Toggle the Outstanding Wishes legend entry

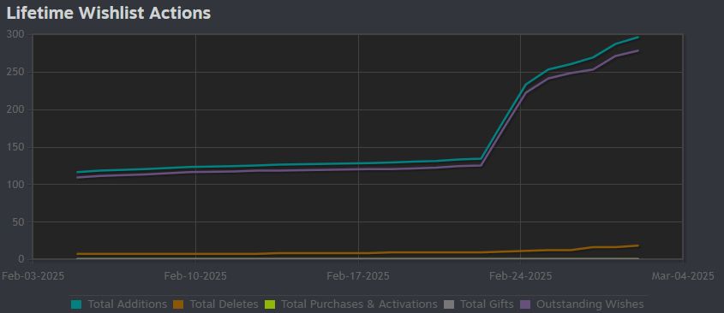pos(582,304)
